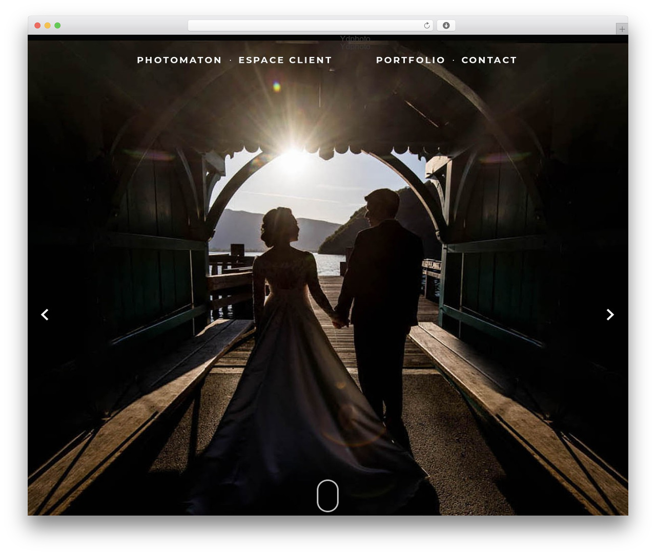Maximize the window with the green button
Image resolution: width=656 pixels, height=555 pixels.
[57, 26]
